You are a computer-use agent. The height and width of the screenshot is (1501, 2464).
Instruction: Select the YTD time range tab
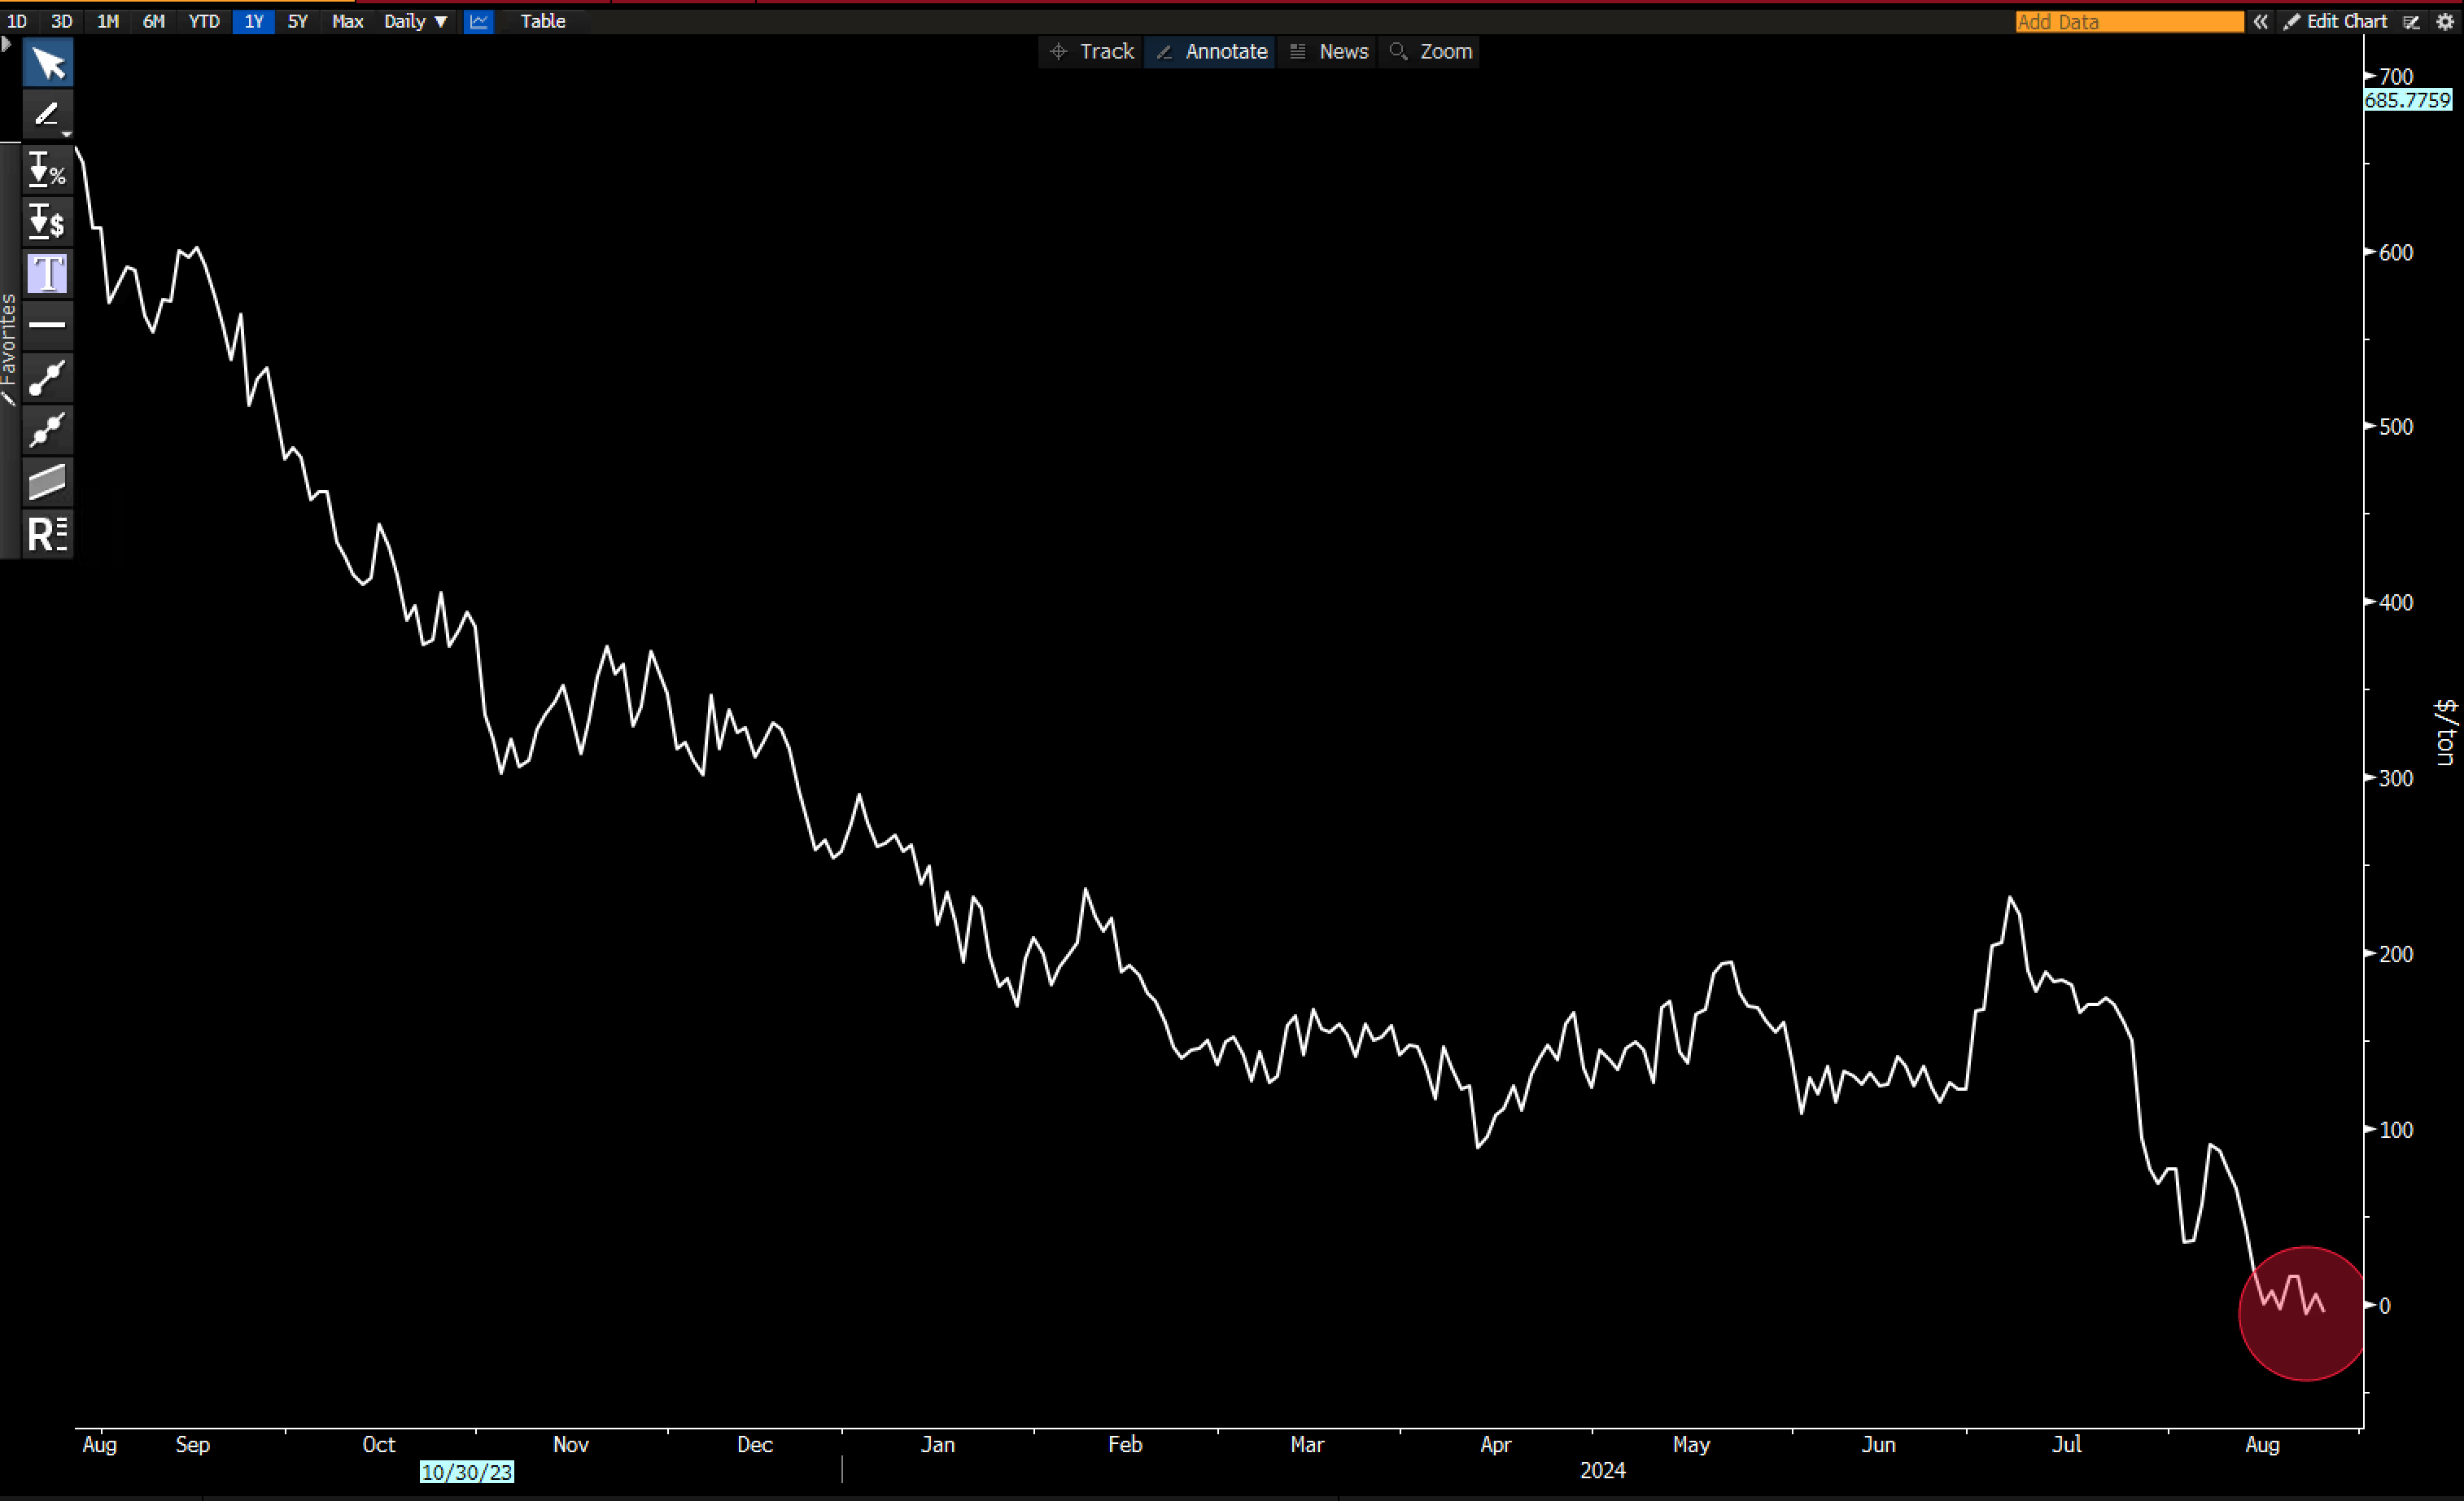[x=204, y=21]
